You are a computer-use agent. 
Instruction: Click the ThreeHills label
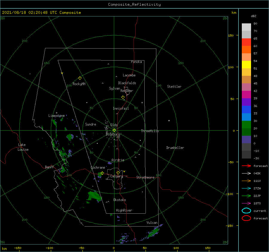(150, 131)
